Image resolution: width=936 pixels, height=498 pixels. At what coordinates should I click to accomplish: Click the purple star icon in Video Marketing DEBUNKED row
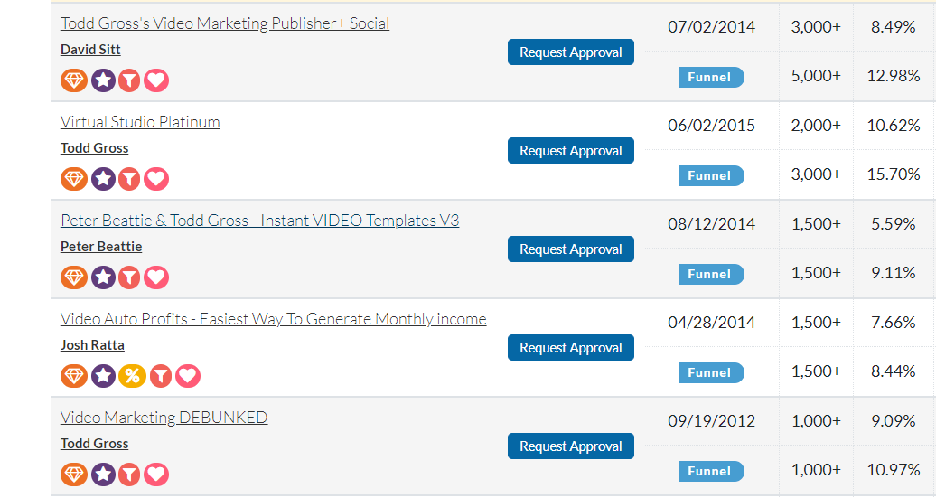point(103,475)
